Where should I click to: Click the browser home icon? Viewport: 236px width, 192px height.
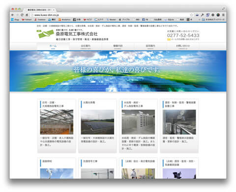pos(27,15)
